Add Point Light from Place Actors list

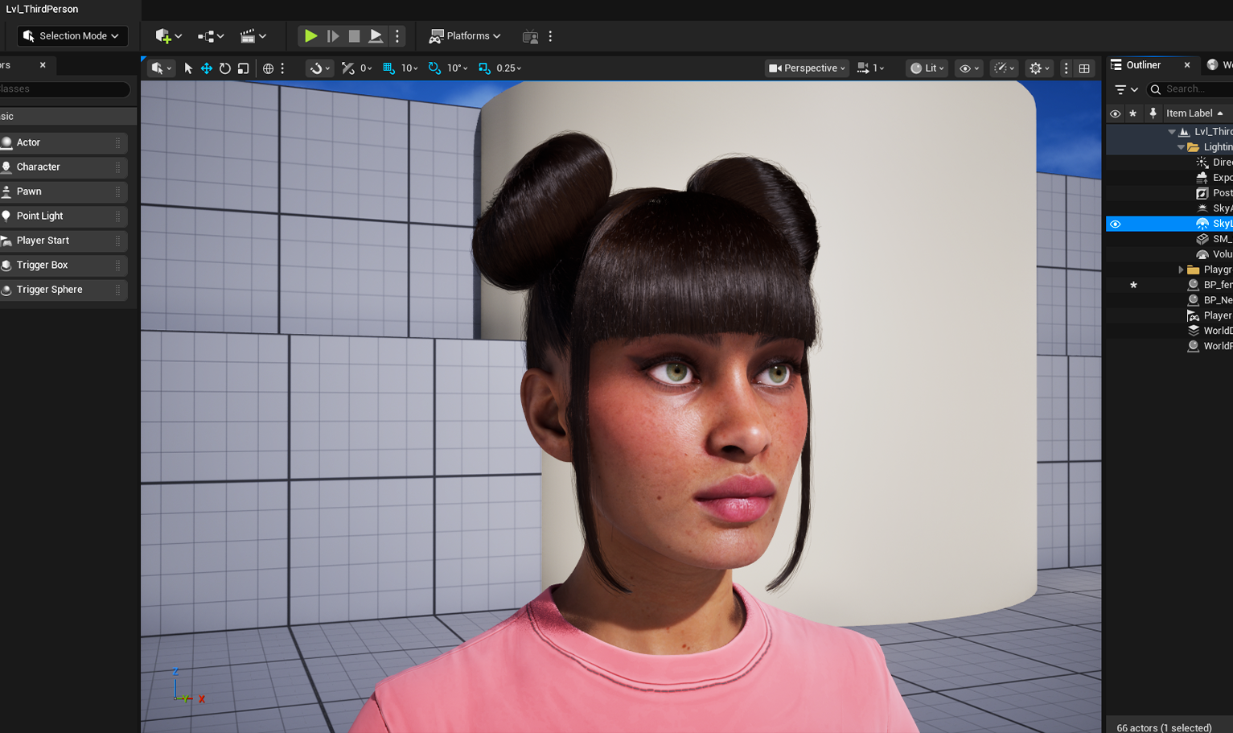(64, 216)
